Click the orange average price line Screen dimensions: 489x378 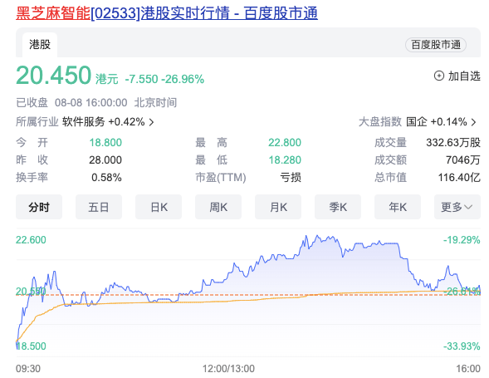250,300
